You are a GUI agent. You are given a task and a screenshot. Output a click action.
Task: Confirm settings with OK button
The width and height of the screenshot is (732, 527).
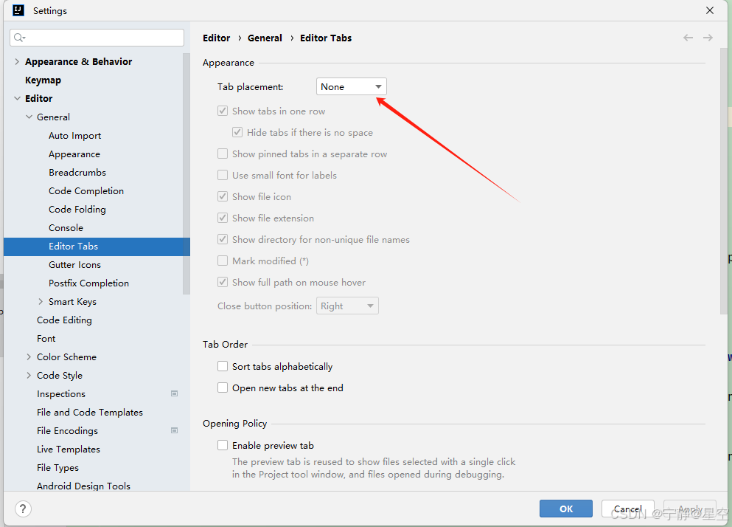pyautogui.click(x=566, y=509)
